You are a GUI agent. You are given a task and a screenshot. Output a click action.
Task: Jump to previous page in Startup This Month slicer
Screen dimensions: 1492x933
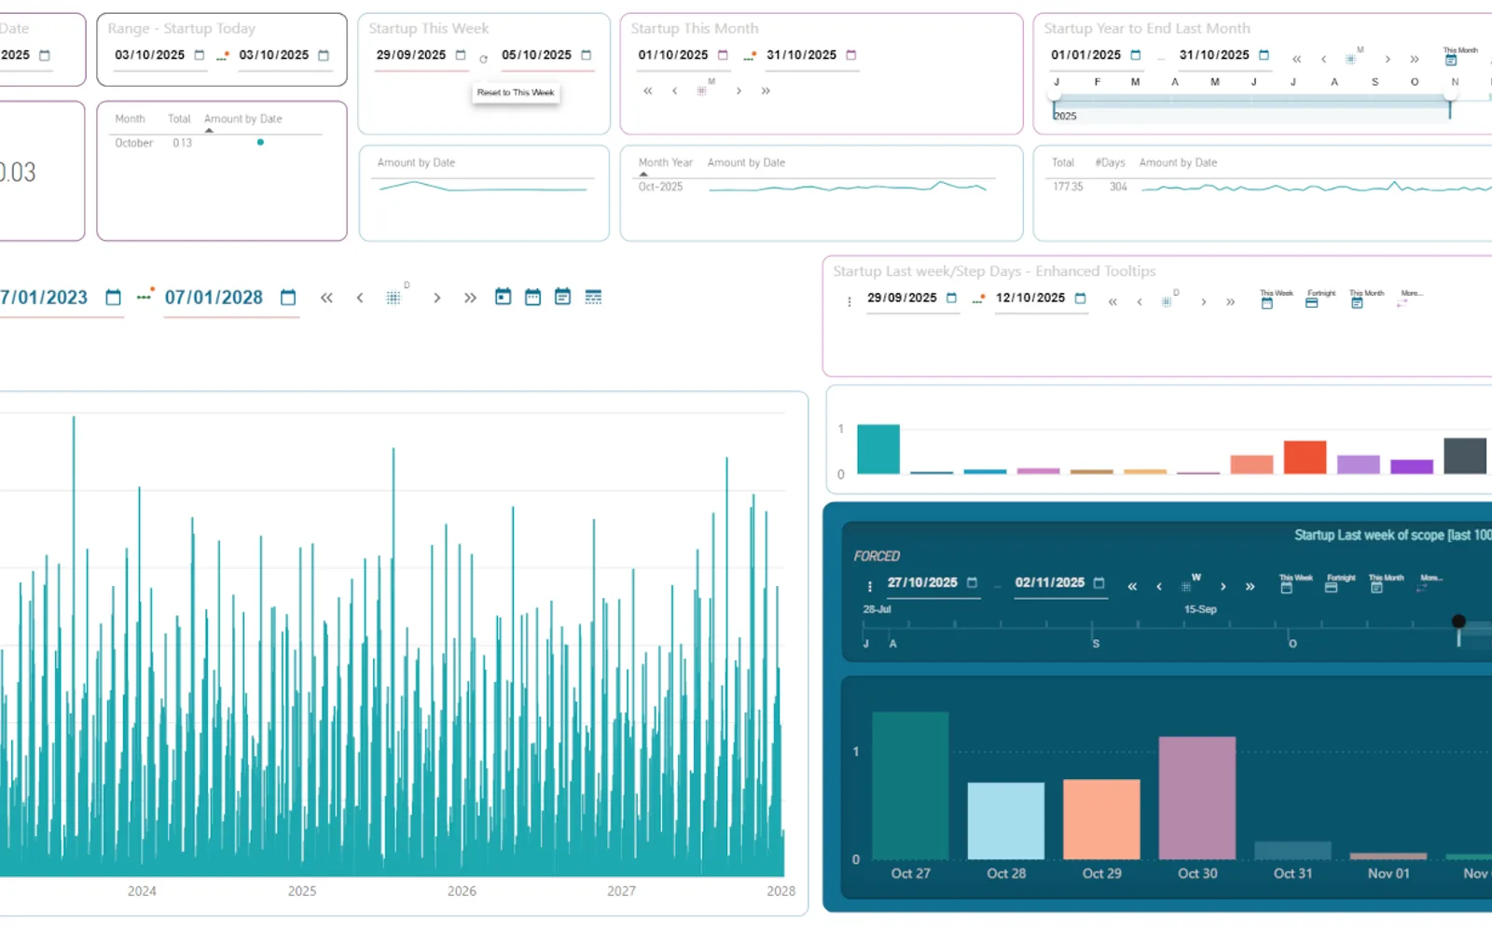648,91
